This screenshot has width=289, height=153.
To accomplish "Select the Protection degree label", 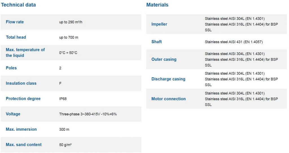I will [23, 99].
